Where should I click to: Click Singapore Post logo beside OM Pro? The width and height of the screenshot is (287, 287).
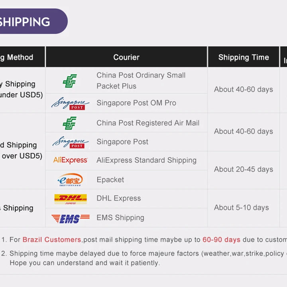point(70,103)
